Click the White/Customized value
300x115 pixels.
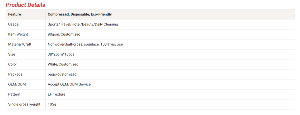click(x=63, y=64)
